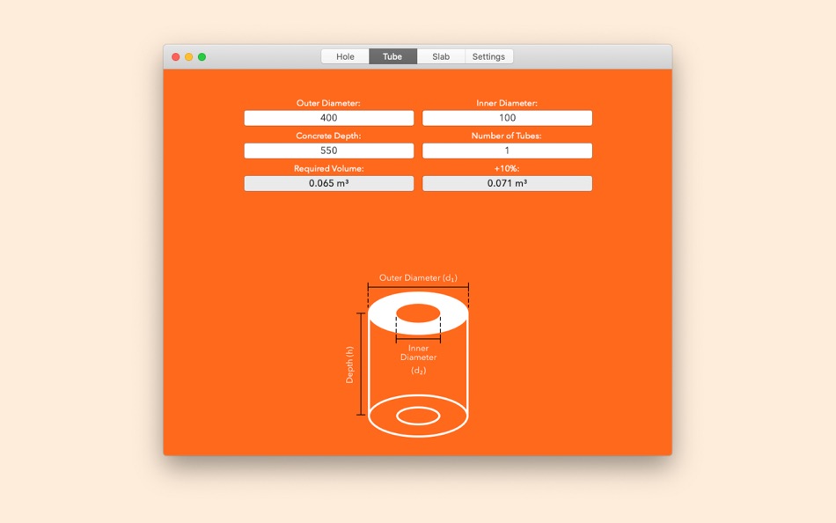Open the Settings tab
Screen dimensions: 836x523
coord(489,56)
